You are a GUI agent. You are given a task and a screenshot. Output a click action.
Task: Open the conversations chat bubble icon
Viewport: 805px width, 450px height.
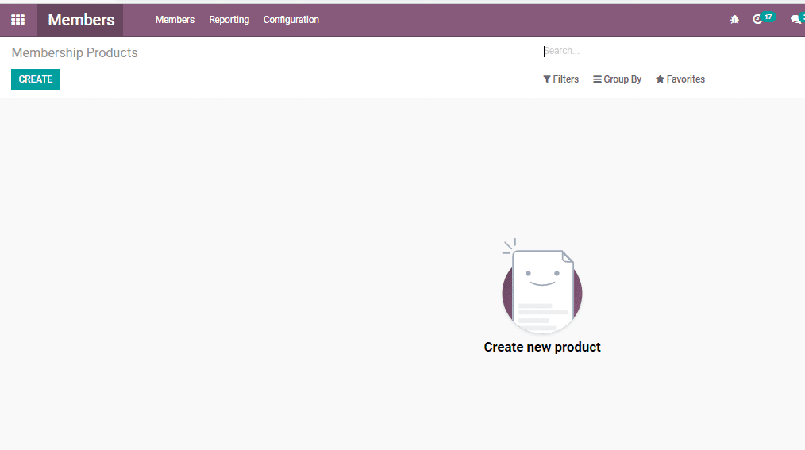click(798, 20)
